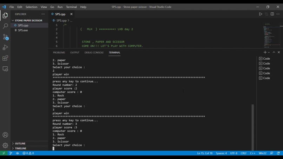Open the status bar feedback icon
This screenshot has height=159, width=283.
(271, 153)
